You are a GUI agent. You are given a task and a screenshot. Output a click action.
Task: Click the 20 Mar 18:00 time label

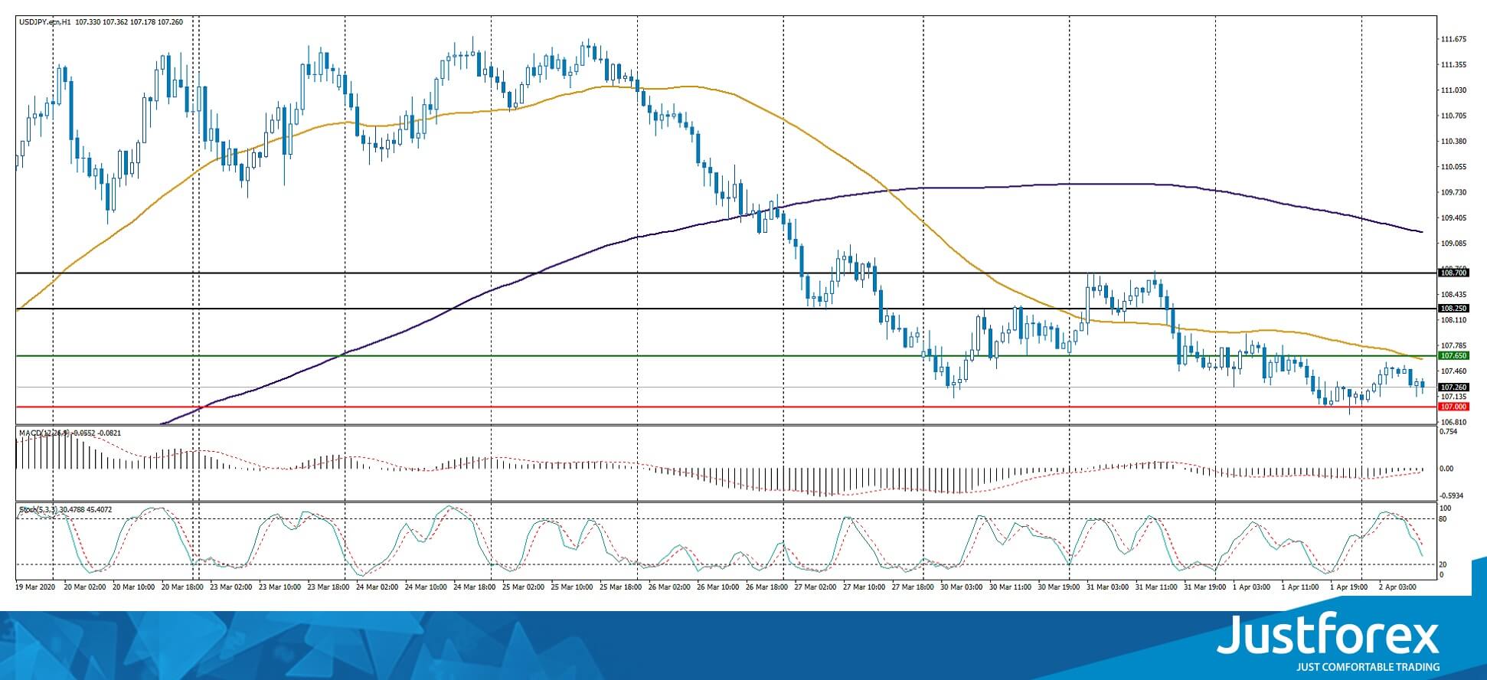pos(182,587)
